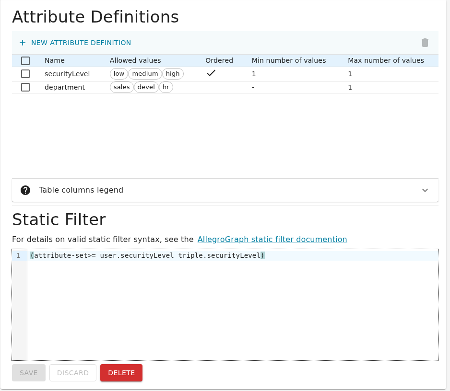Screen dimensions: 450x391
Task: Click into the static filter code editor
Action: tap(233, 305)
